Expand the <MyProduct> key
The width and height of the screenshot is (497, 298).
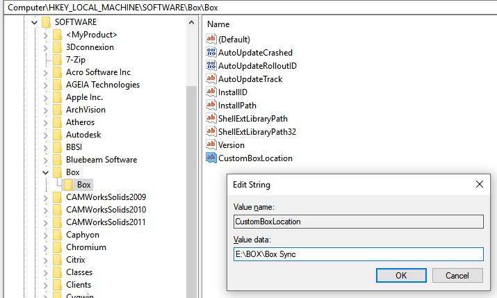click(46, 35)
